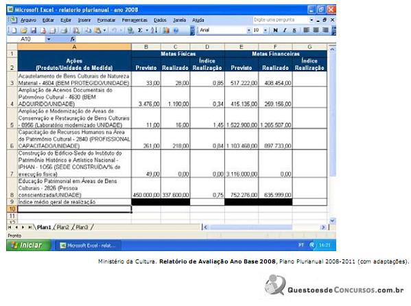411x306 pixels.
Task: Click the red document icon after Save
Action: click(43, 30)
